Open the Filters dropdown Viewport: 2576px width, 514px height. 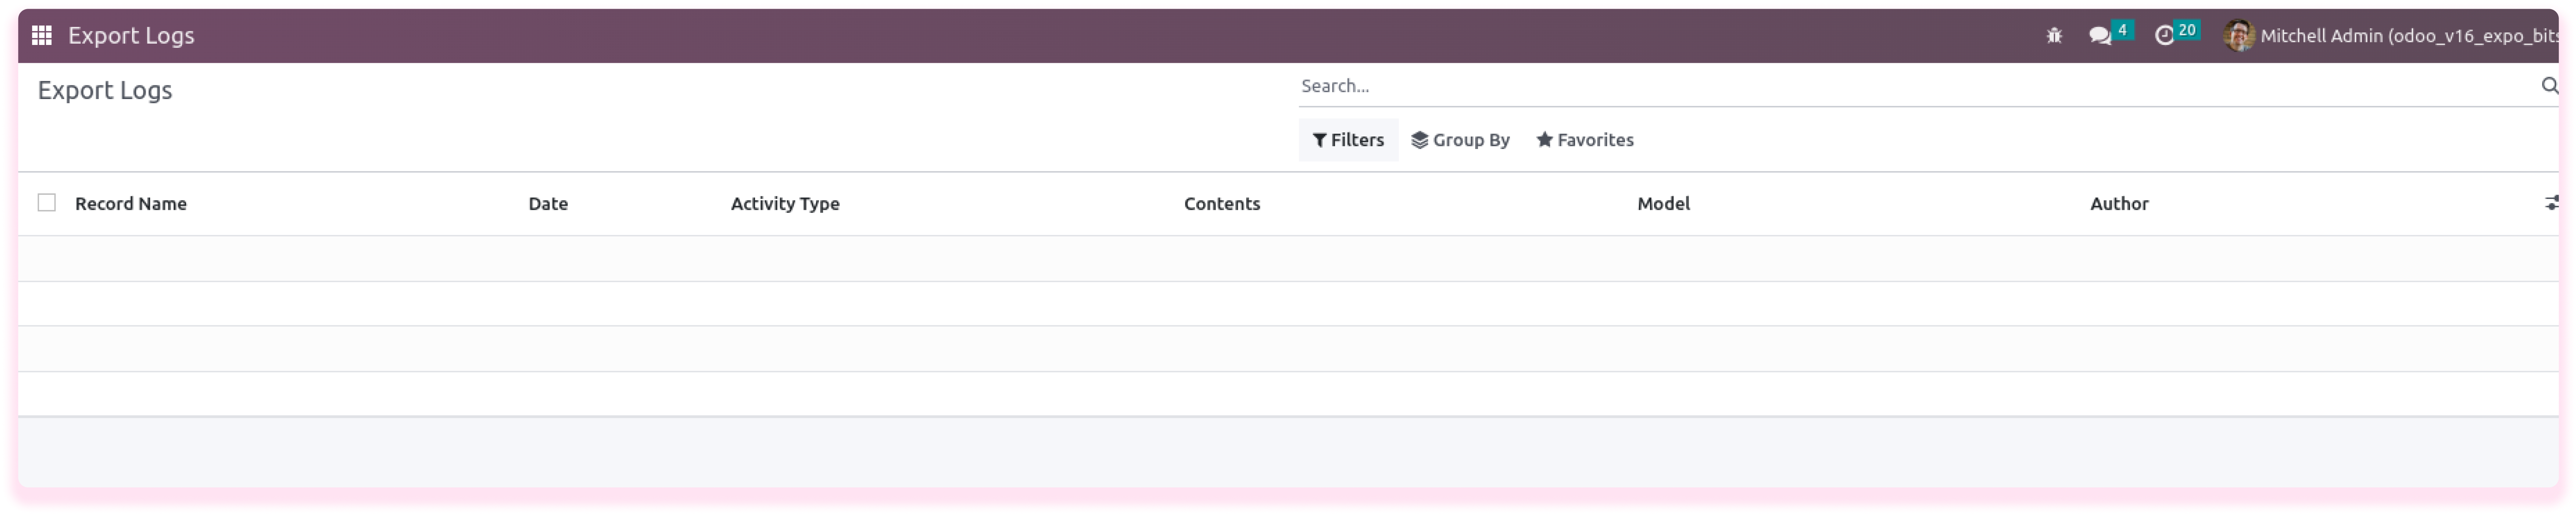pos(1348,140)
